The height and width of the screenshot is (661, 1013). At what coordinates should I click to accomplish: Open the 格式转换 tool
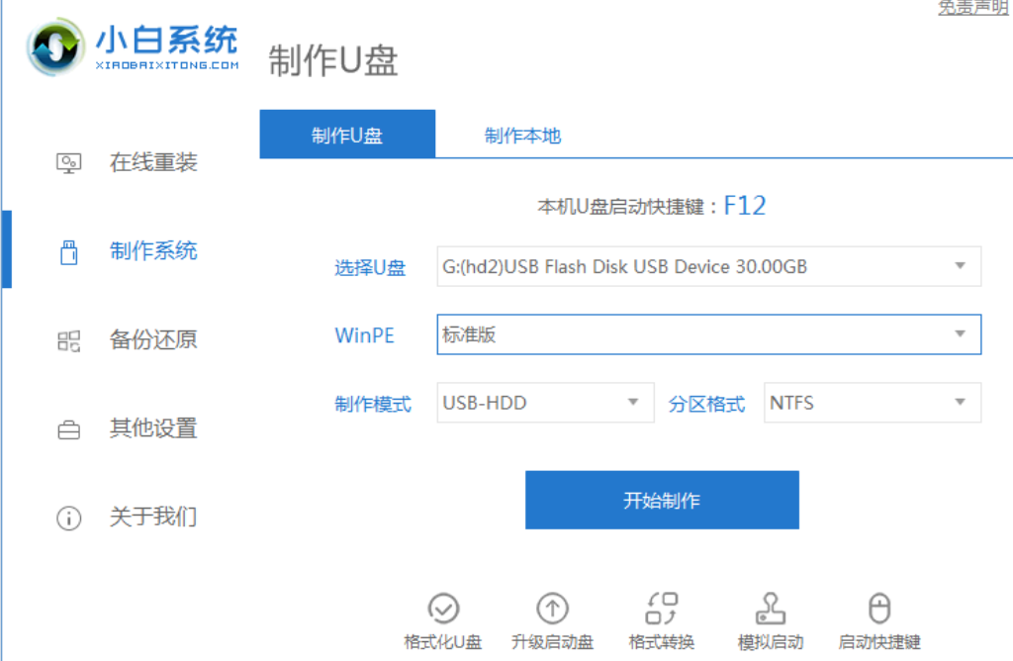pyautogui.click(x=662, y=618)
